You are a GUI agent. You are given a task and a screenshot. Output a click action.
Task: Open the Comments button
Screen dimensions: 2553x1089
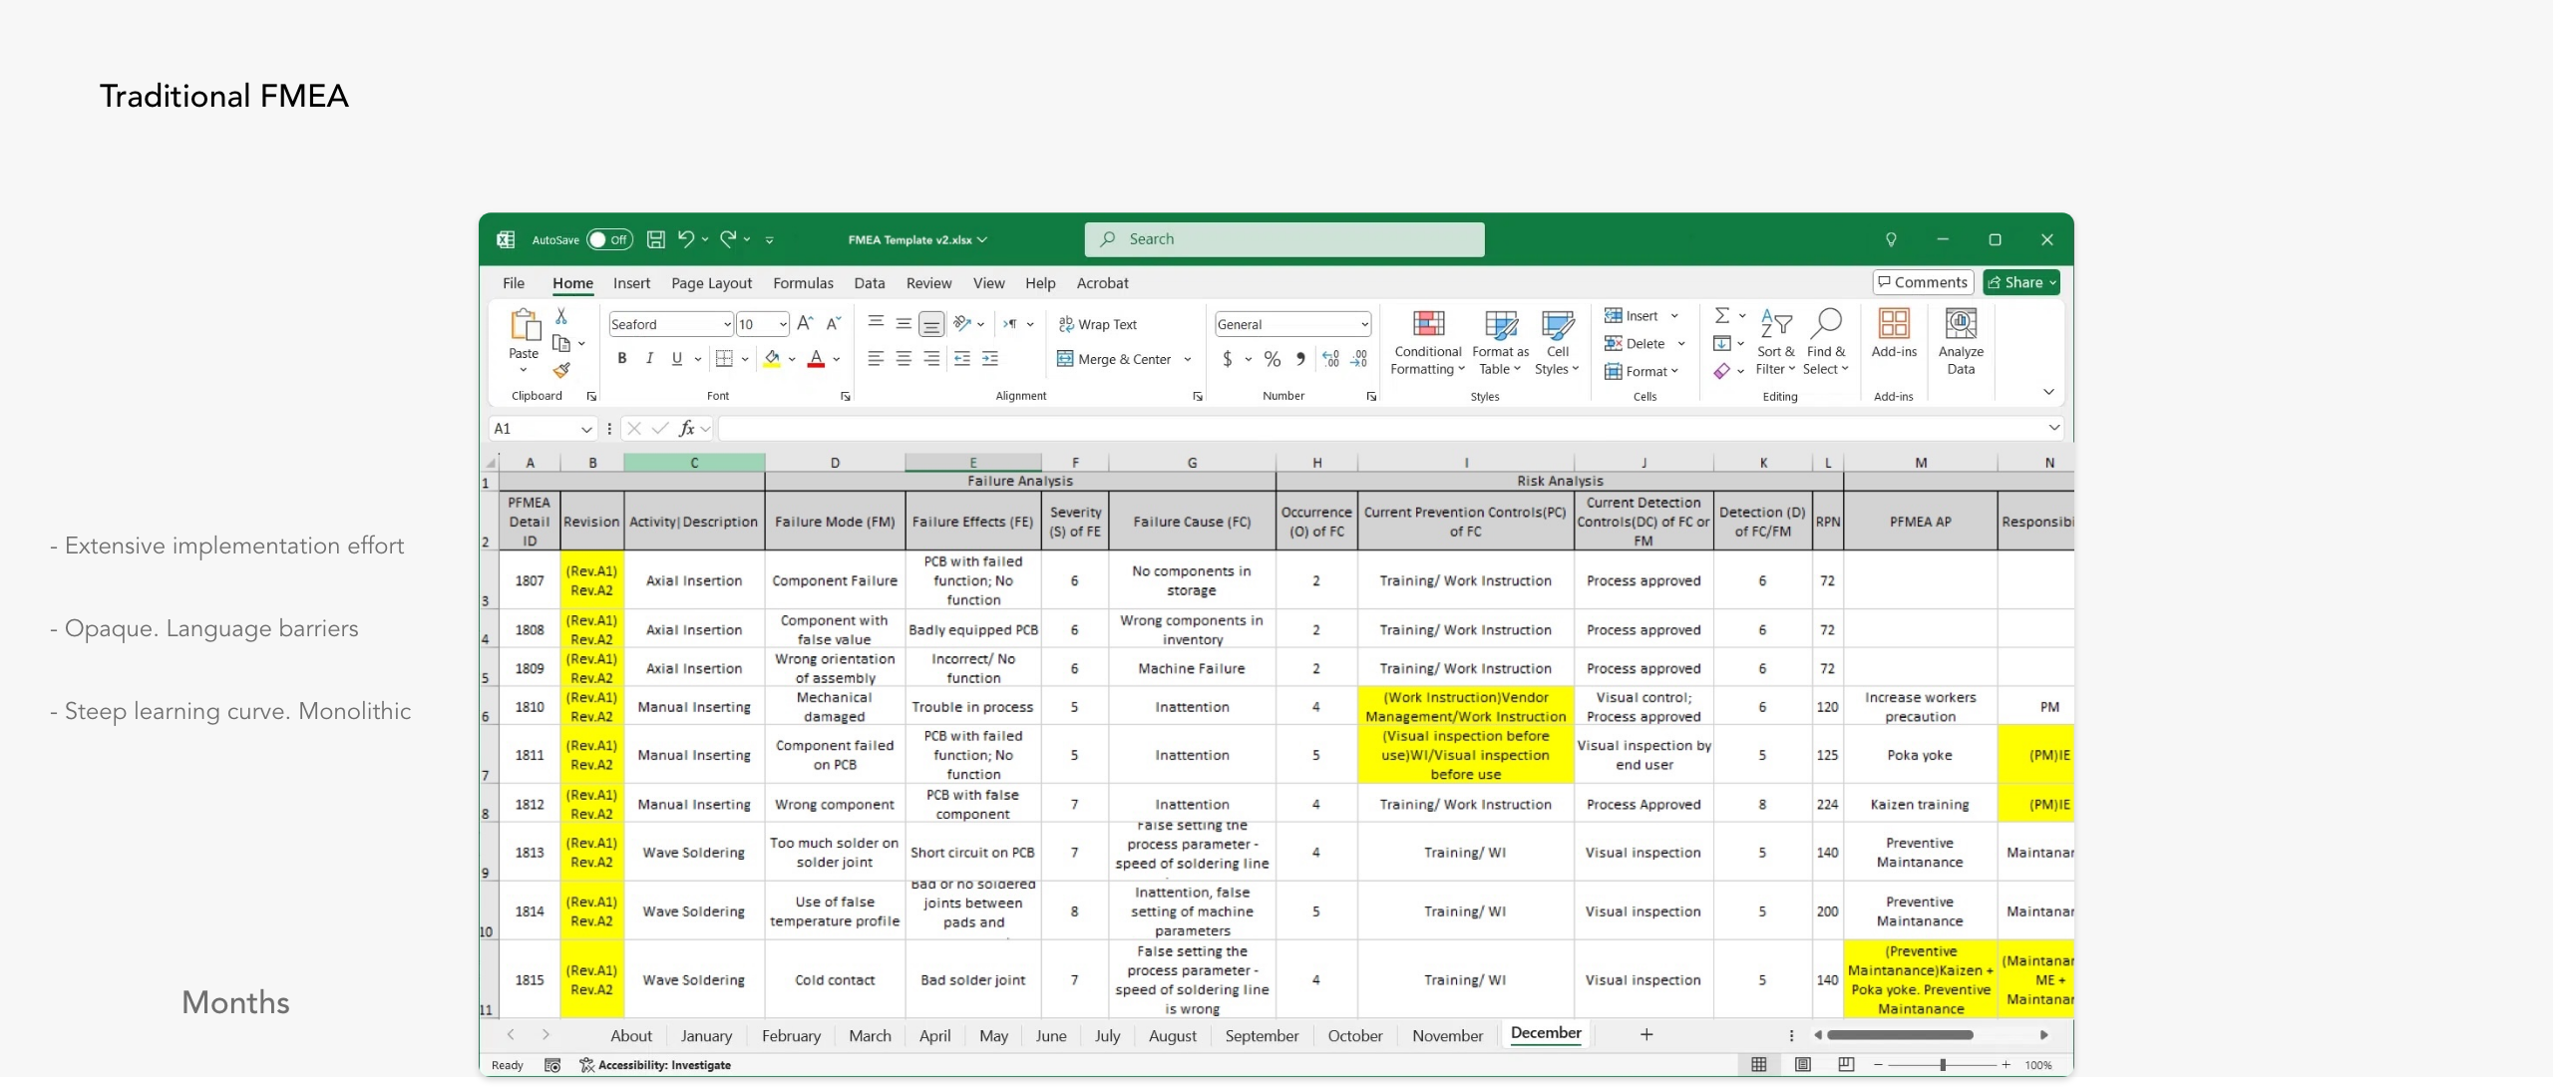(x=1922, y=282)
